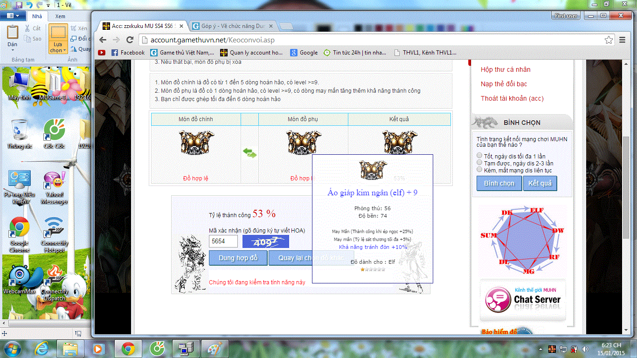Click the Thoát tài khoản (acc) link

pos(512,98)
